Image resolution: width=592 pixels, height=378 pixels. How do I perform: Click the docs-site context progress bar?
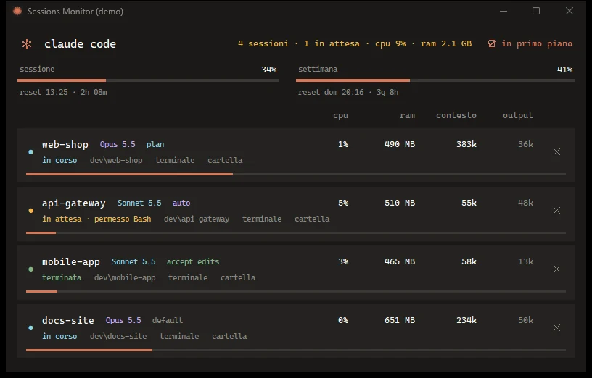click(x=296, y=350)
